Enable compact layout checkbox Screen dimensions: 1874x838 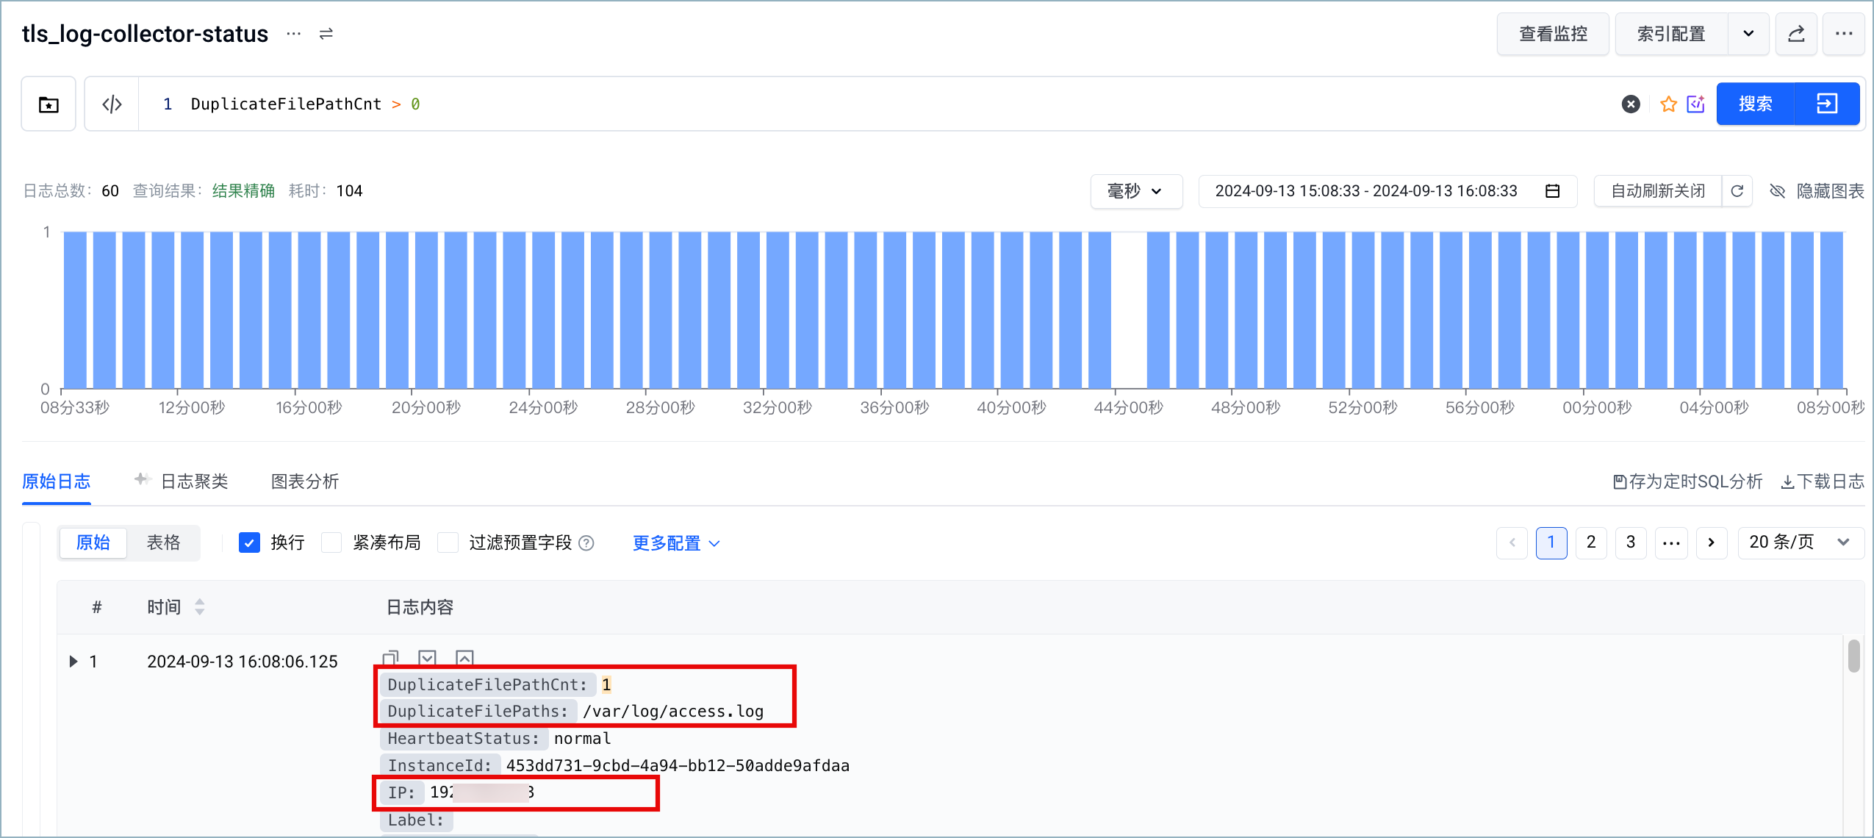(x=332, y=543)
